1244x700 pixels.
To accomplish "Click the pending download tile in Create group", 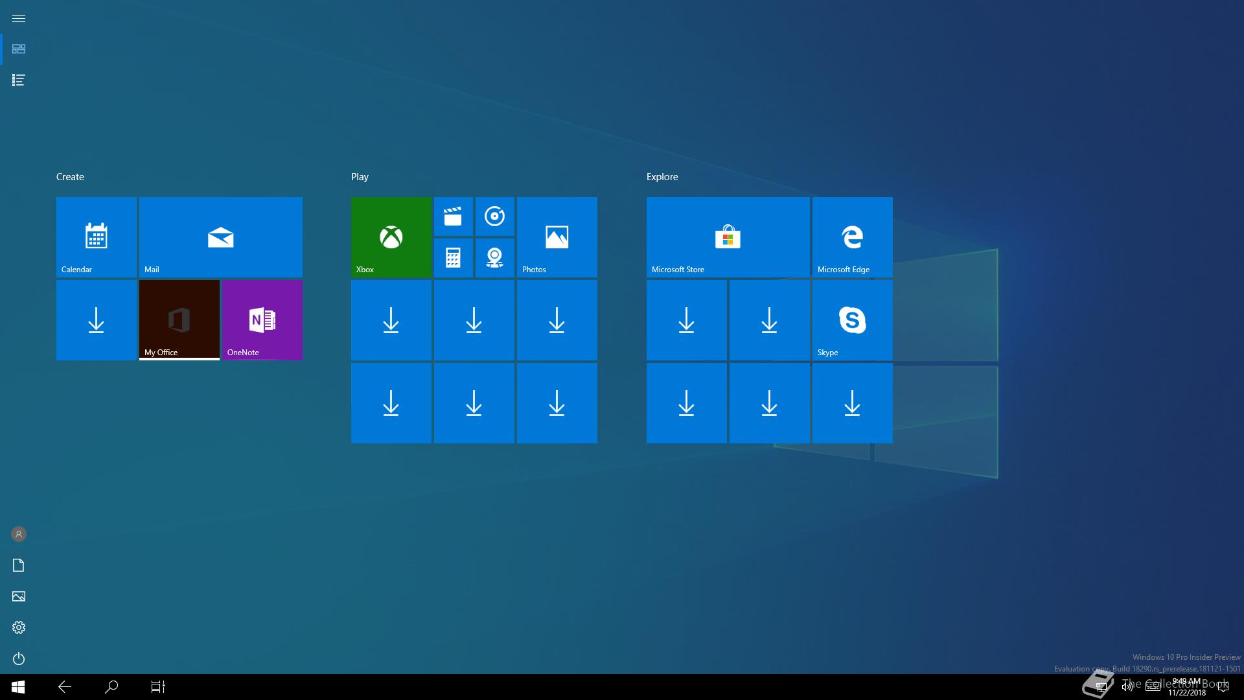I will point(96,320).
